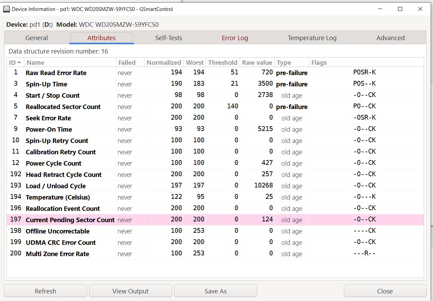433x301 pixels.
Task: Click raw value 10268 in Load/Unload row
Action: coord(263,185)
